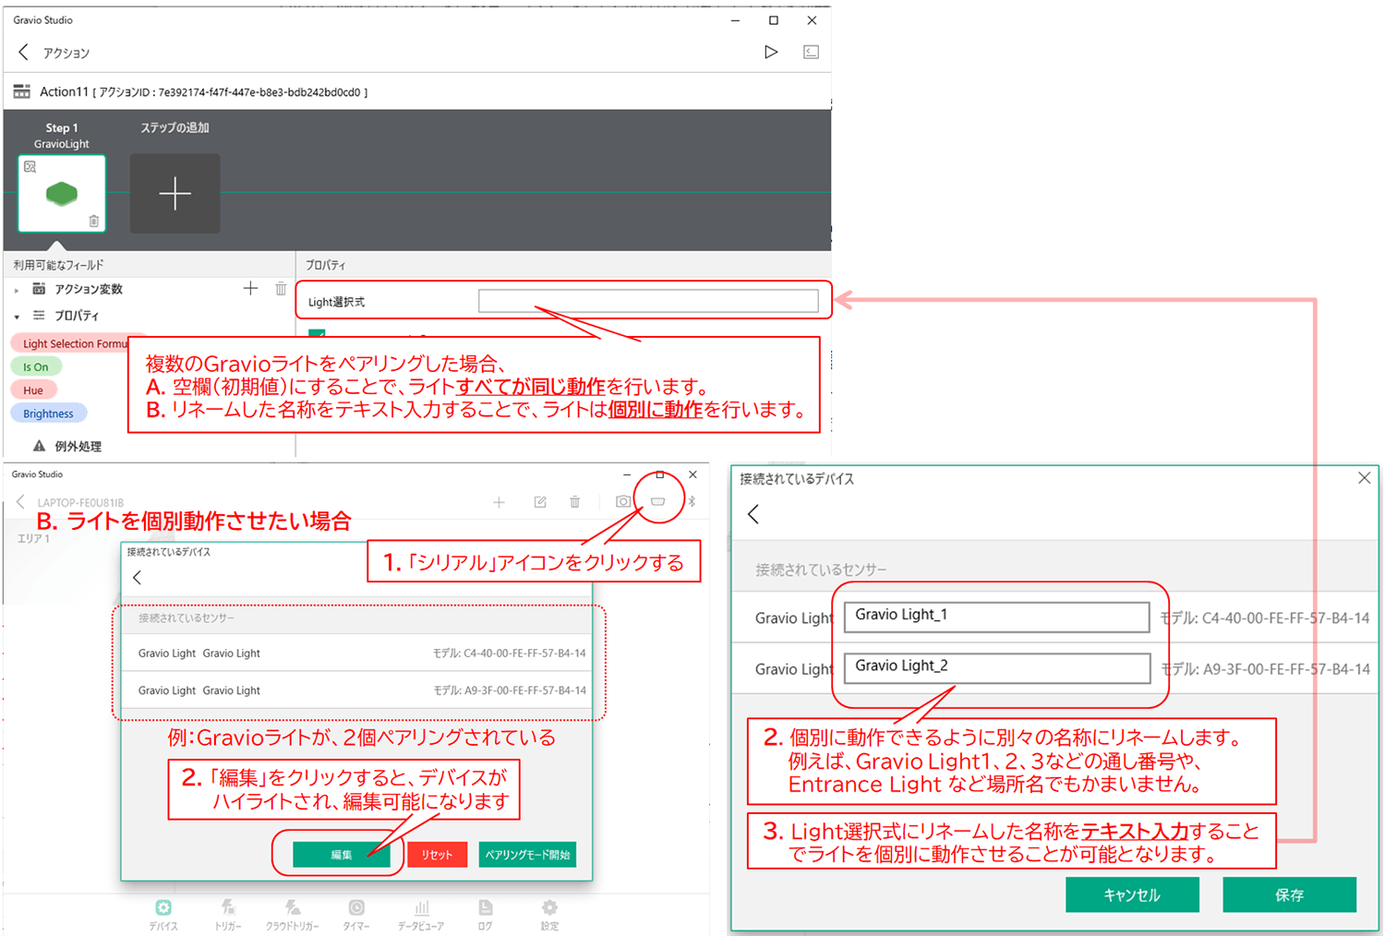Screen dimensions: 1385x936
Task: Click the ペアリングモード開始 button
Action: coord(527,855)
